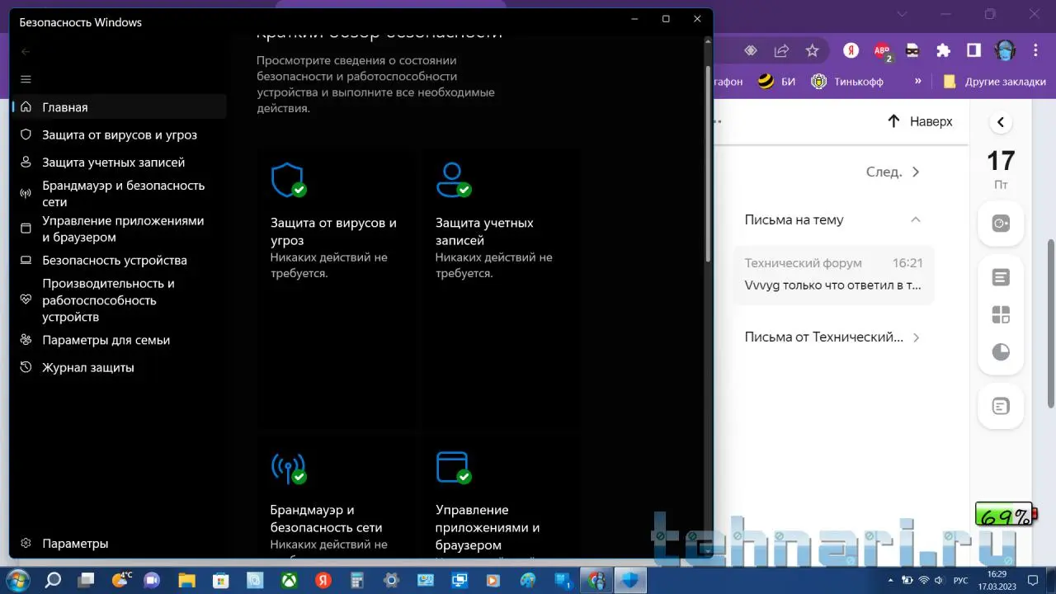Expand hidden bookmarks with the » chevron
The width and height of the screenshot is (1056, 594).
pyautogui.click(x=917, y=82)
